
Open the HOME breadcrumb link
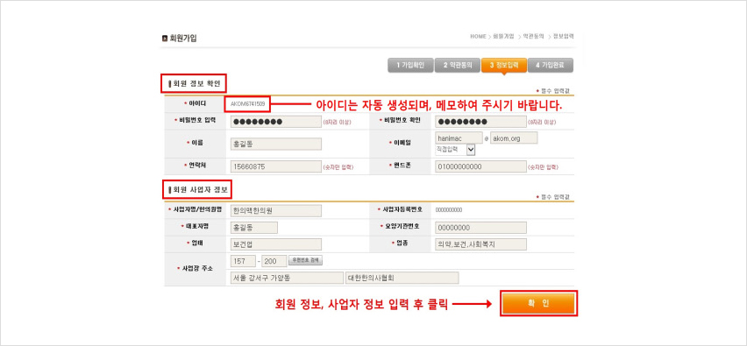pos(478,36)
